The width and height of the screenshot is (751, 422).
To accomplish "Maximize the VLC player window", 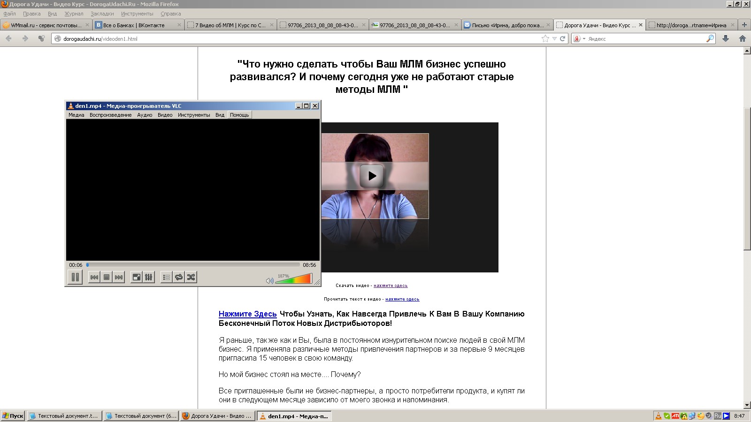I will 307,106.
